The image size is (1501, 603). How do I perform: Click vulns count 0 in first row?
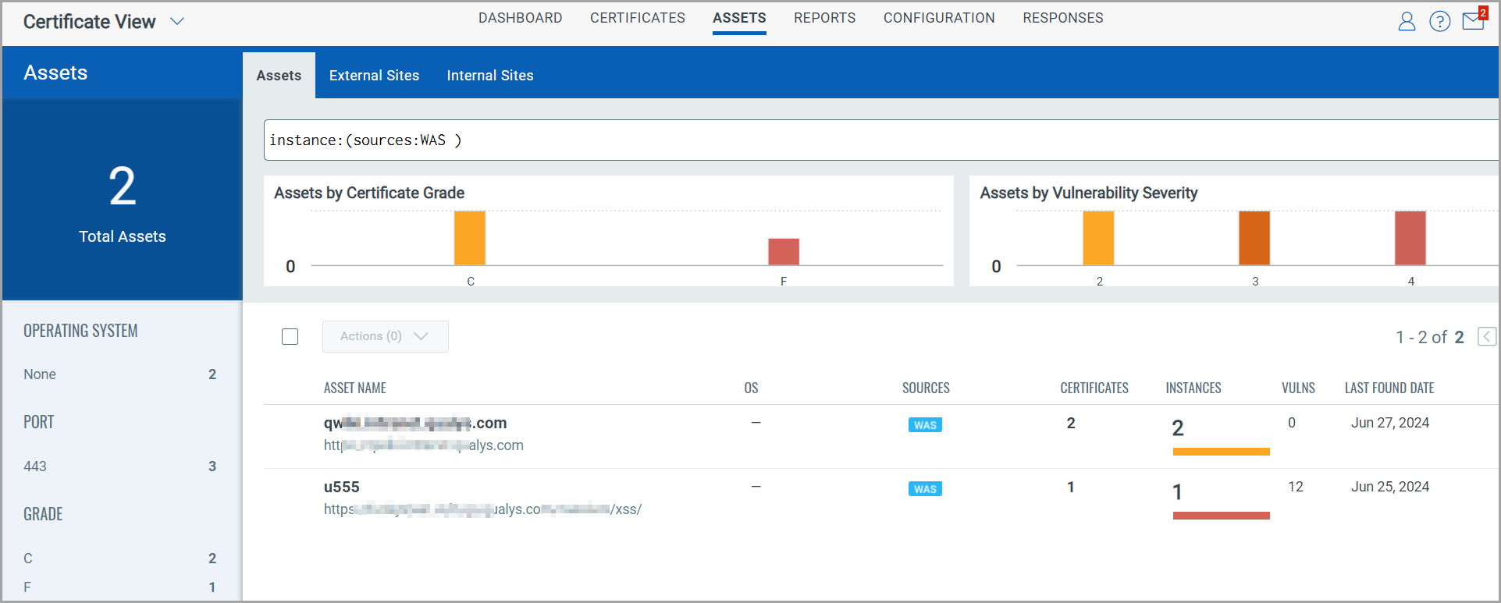[1292, 423]
